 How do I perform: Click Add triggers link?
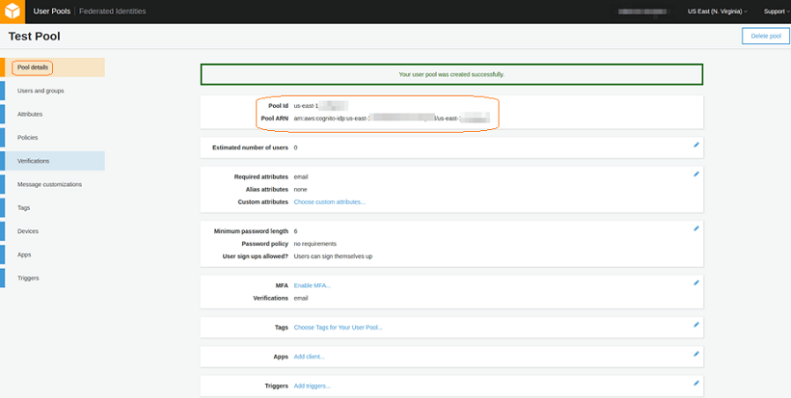(312, 385)
